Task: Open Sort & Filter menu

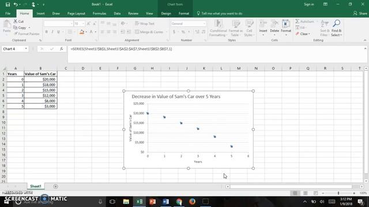Action: 325,28
